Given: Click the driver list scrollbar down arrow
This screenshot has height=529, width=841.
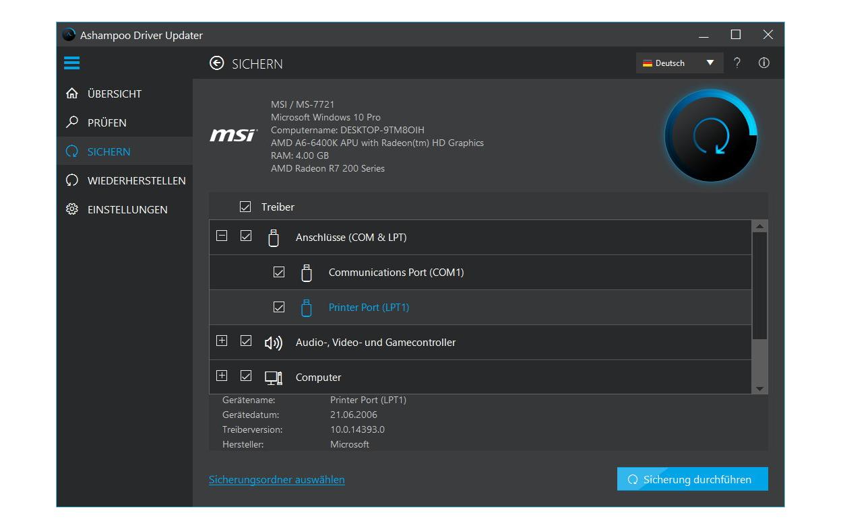Looking at the screenshot, I should (759, 388).
